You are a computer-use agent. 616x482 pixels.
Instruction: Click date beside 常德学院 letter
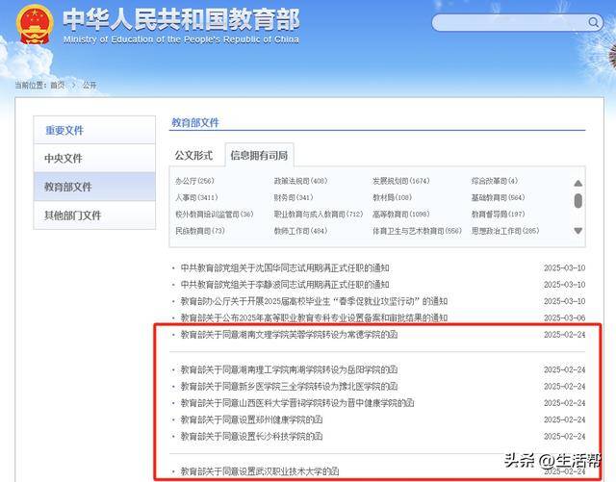[565, 335]
